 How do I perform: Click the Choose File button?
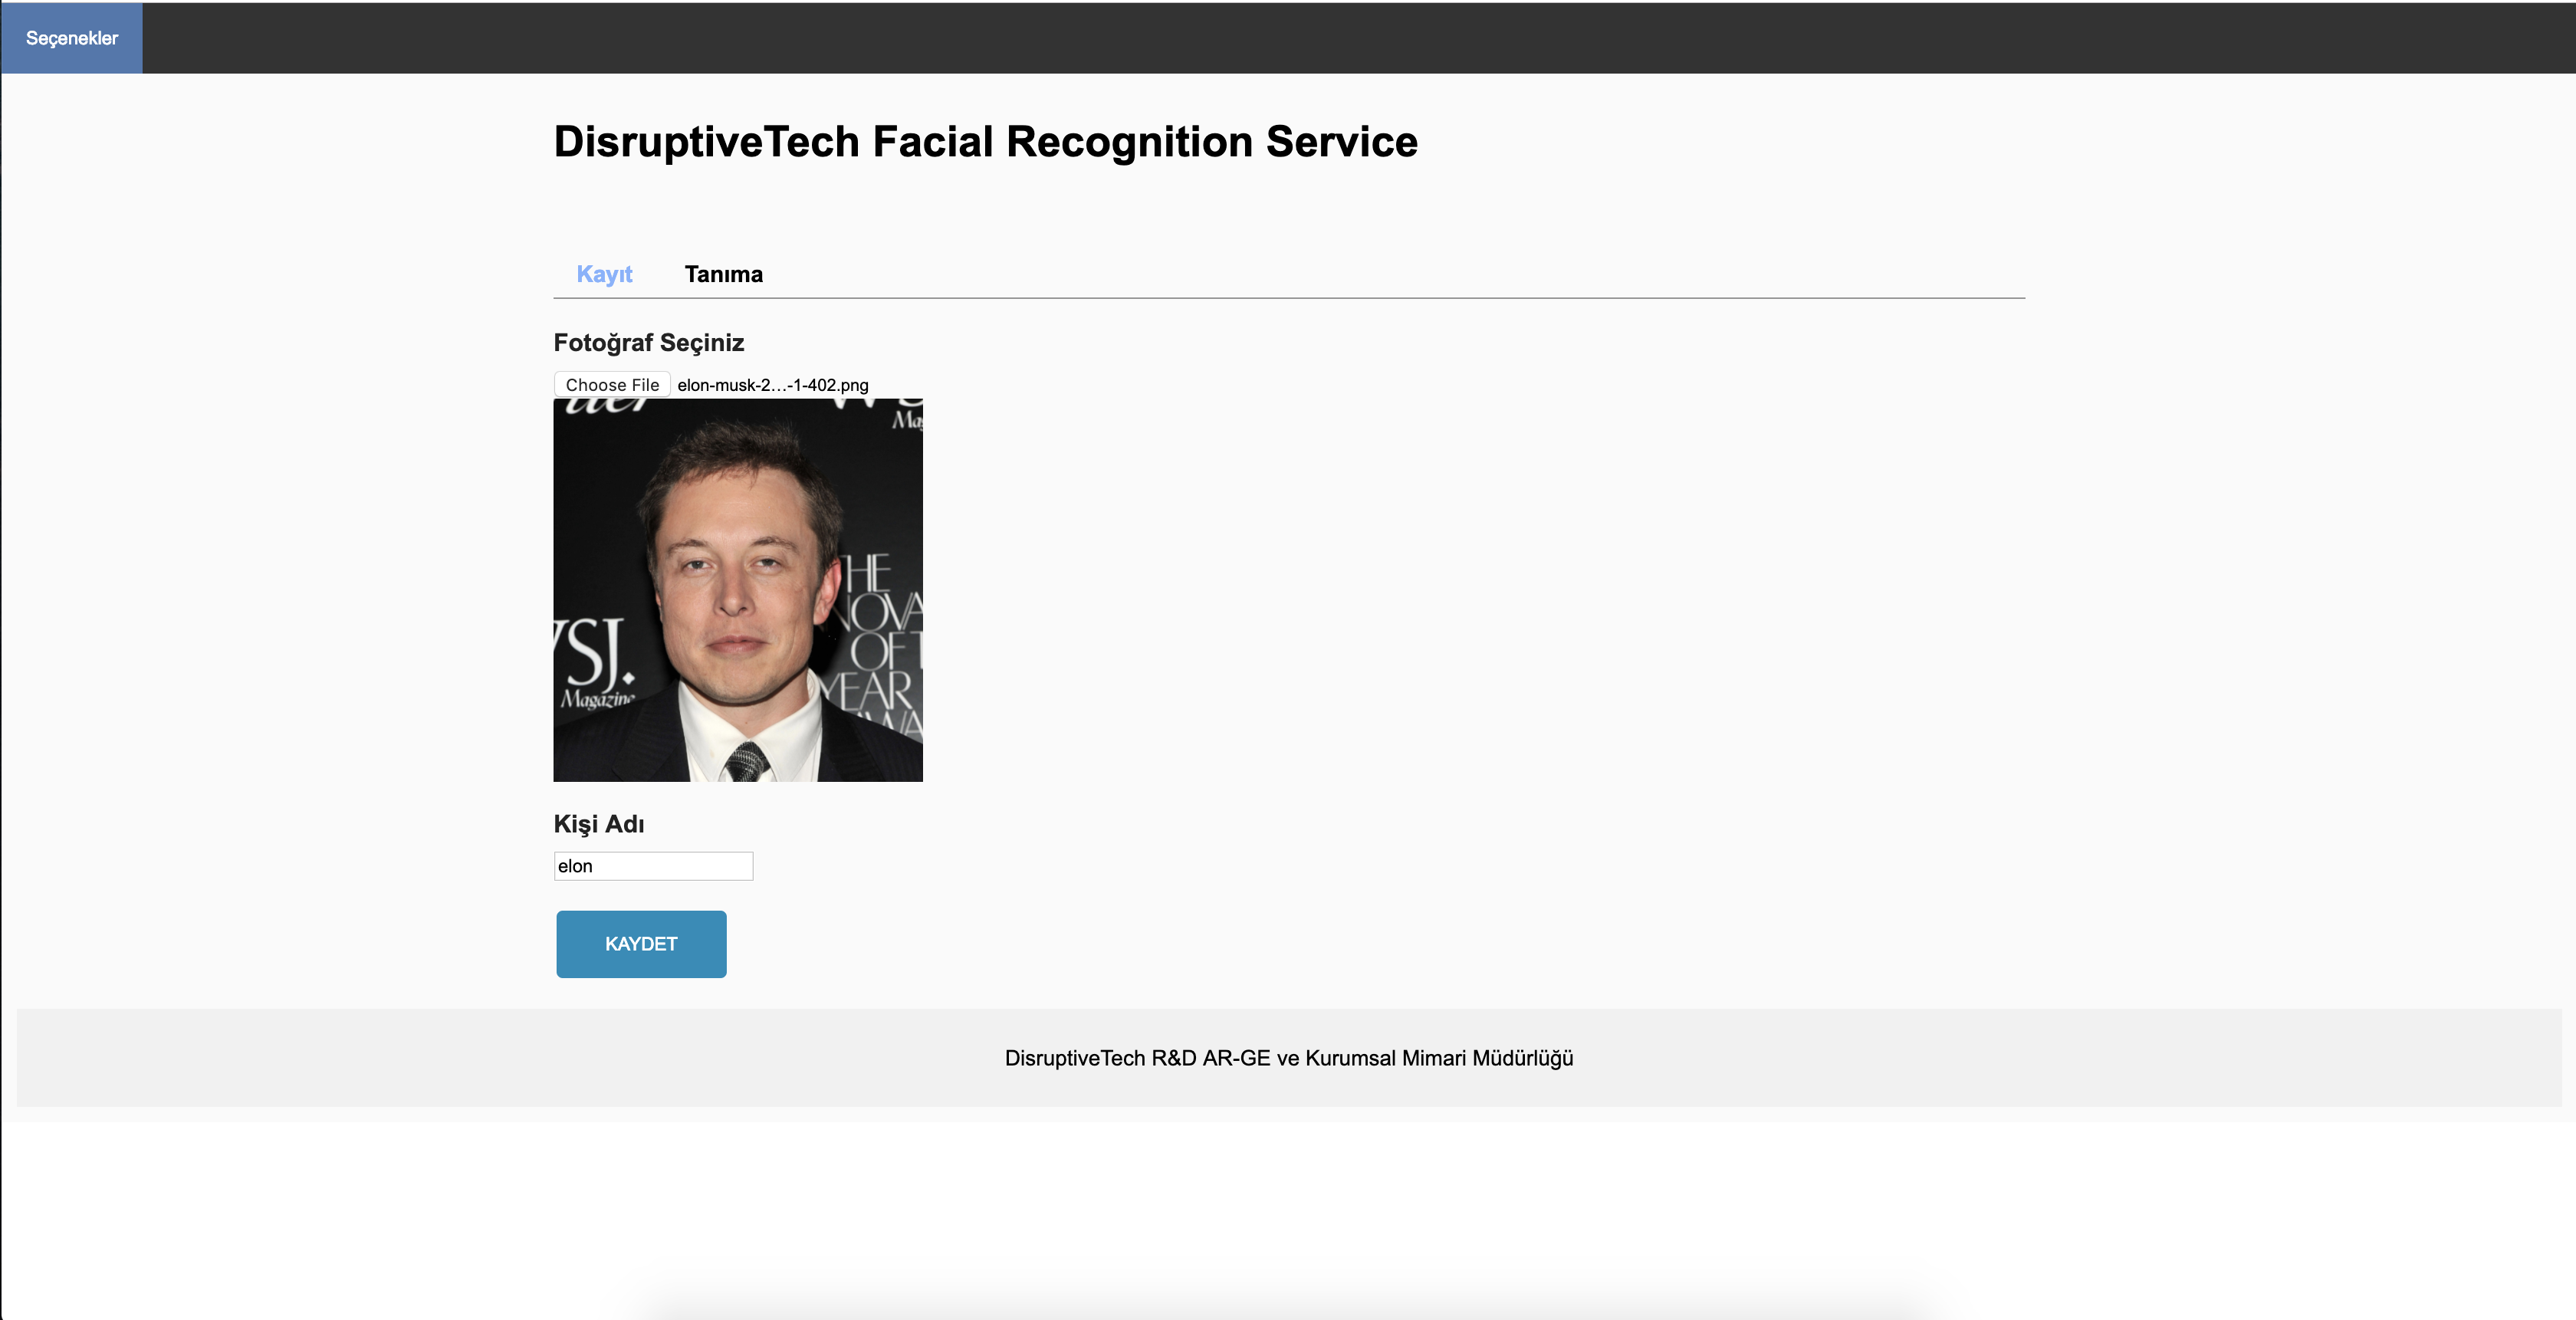(612, 385)
